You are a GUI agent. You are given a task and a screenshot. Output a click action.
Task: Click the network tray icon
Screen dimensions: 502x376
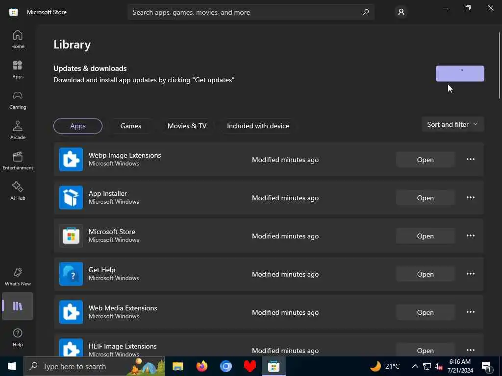(427, 366)
